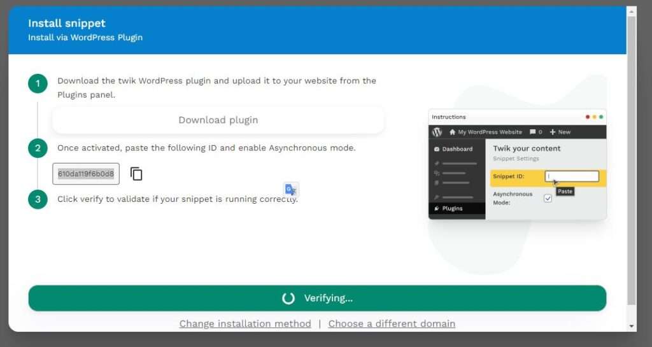Click the Paste tooltip in illustration

click(565, 191)
